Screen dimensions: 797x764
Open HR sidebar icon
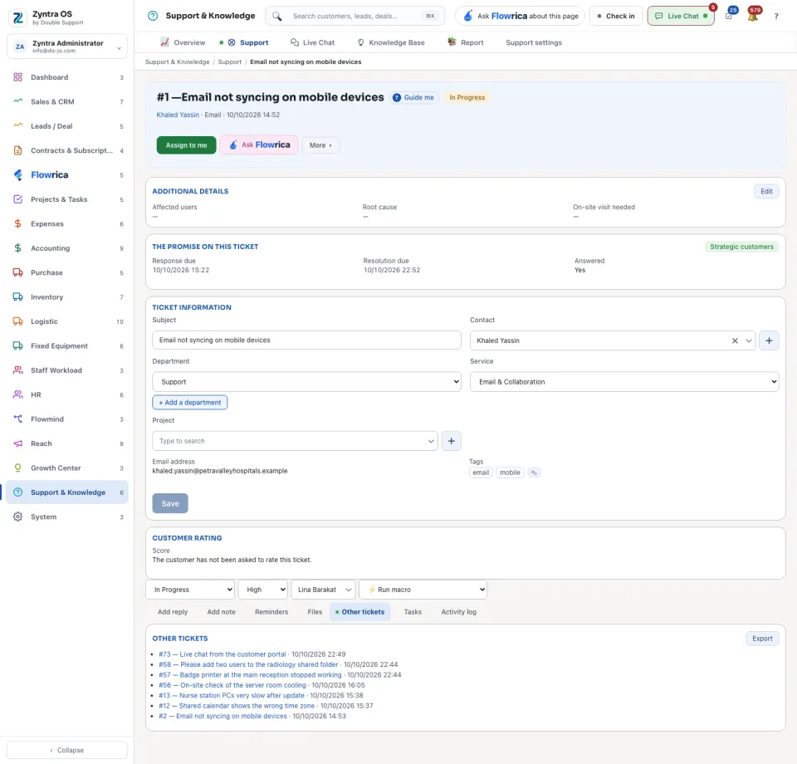17,394
